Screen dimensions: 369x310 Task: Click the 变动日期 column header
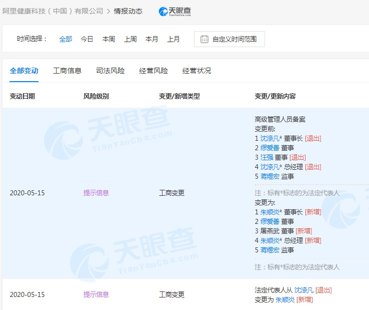[x=22, y=96]
